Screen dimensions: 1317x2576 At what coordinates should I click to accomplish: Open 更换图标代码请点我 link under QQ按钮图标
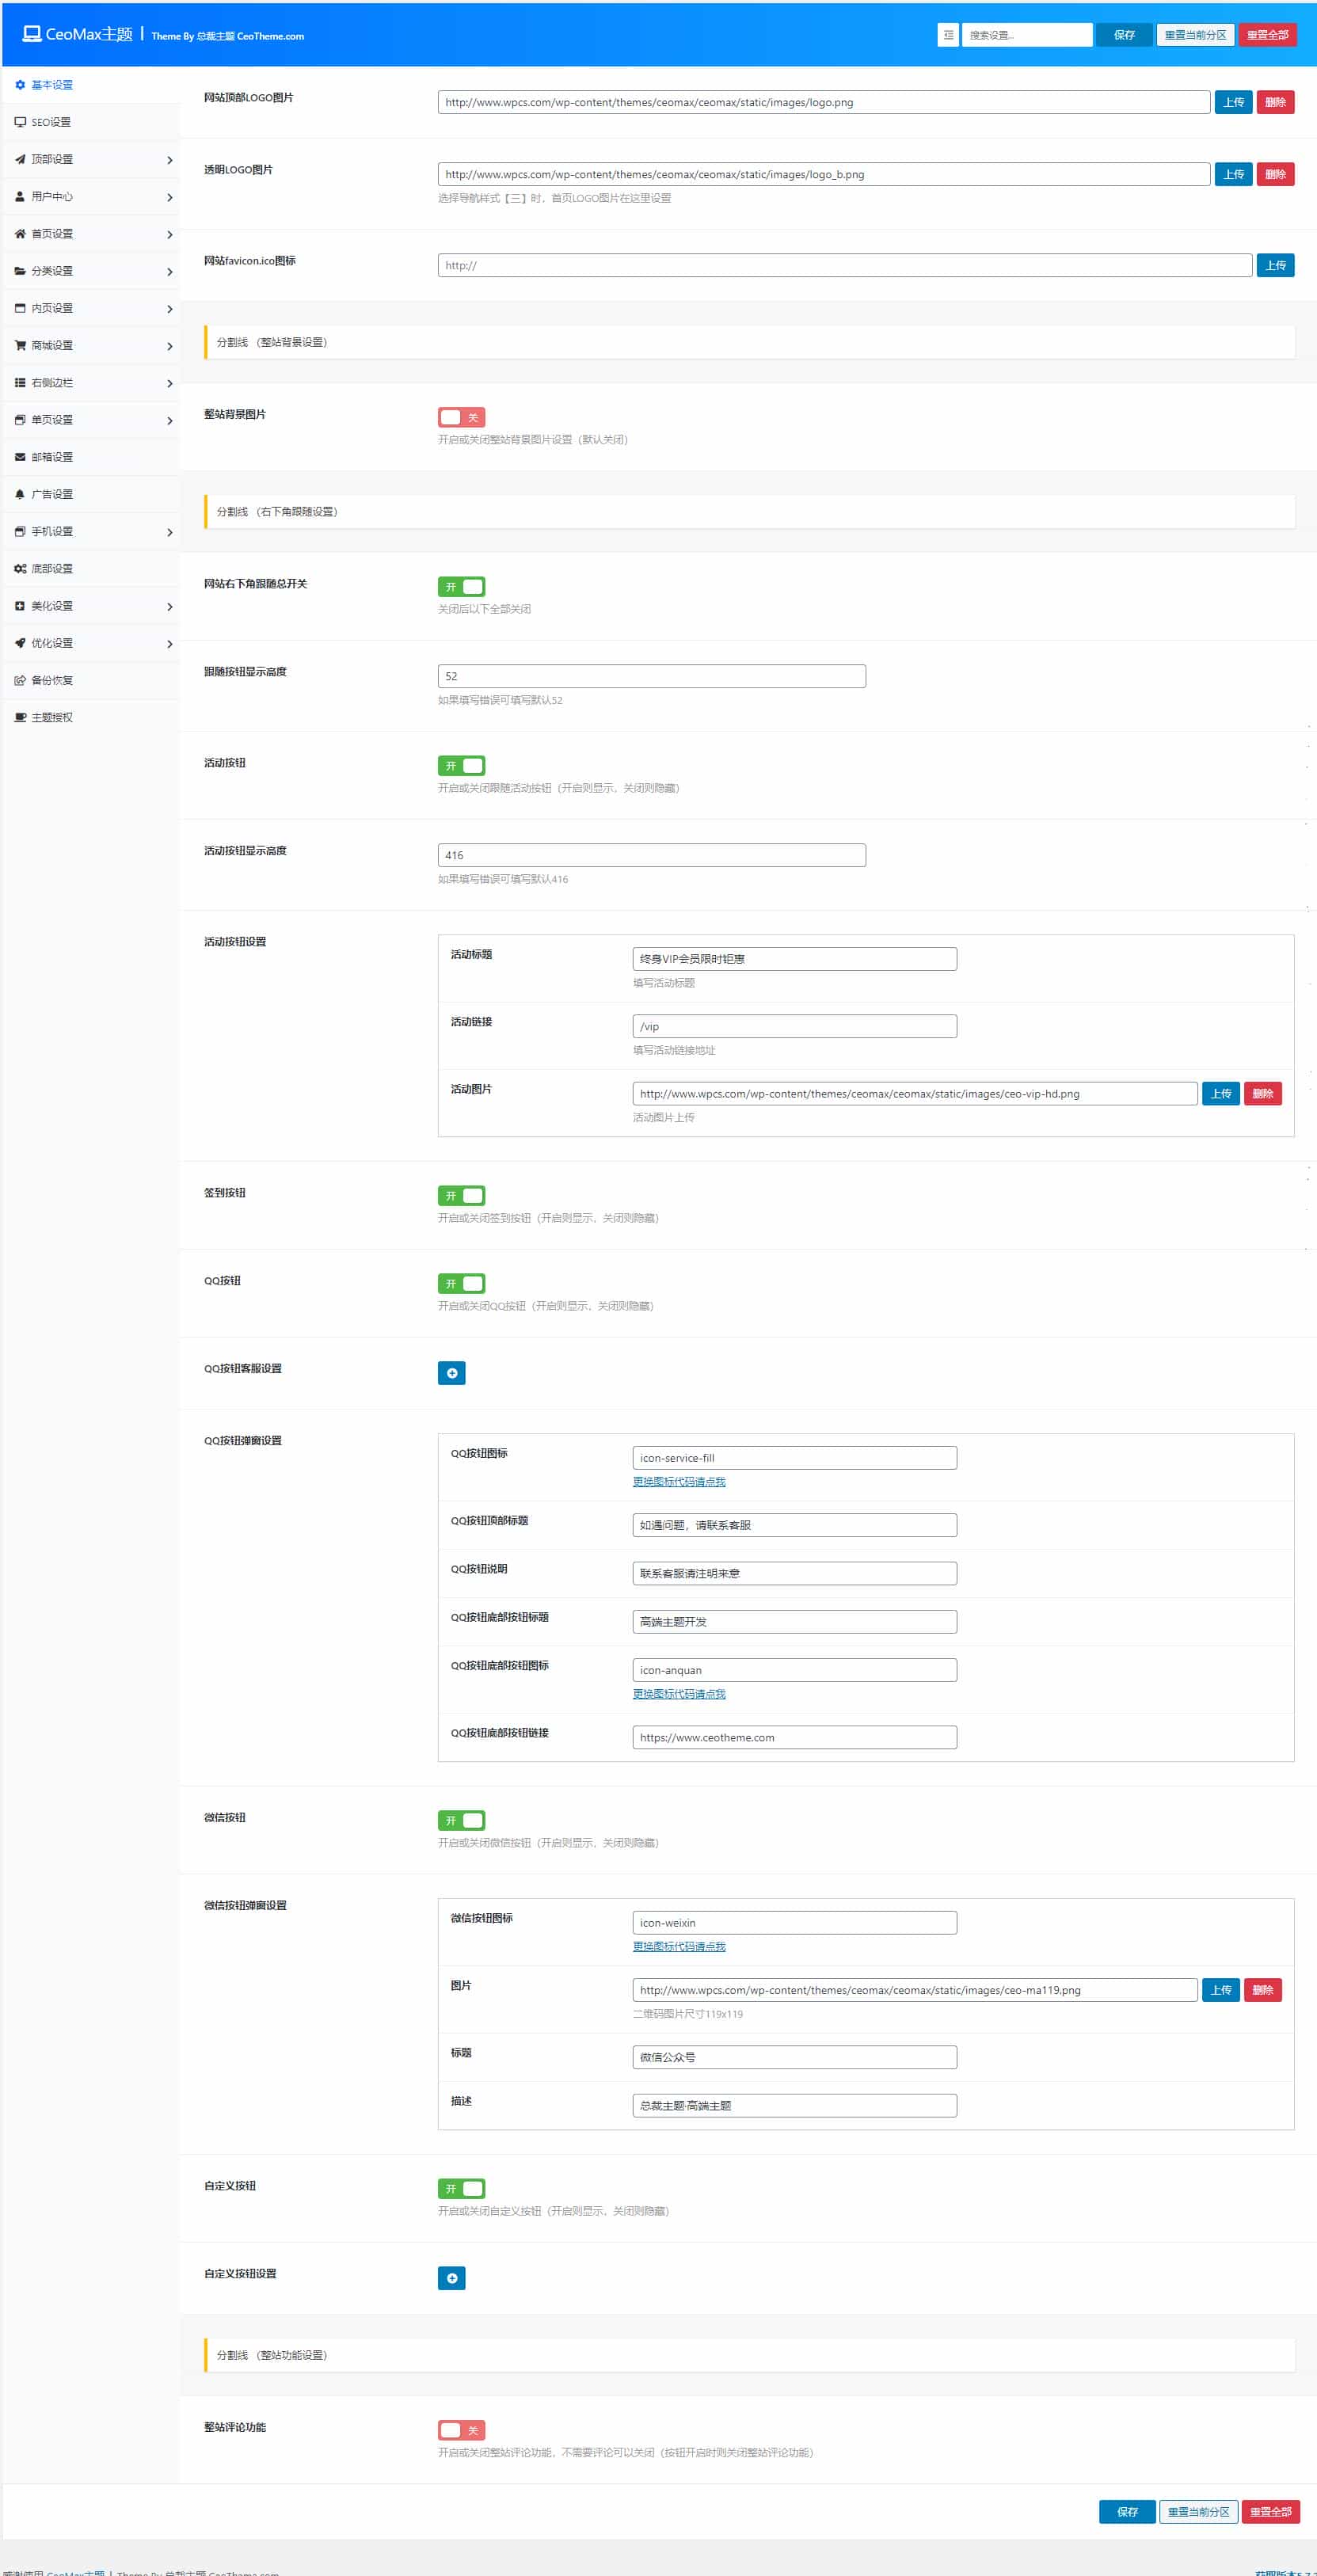(x=679, y=1481)
